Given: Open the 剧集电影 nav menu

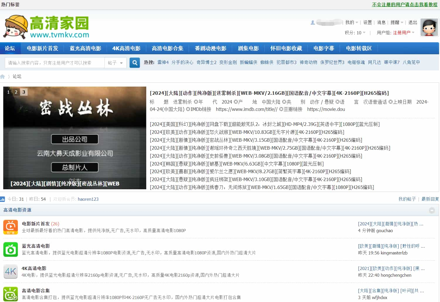Looking at the screenshot, I should coord(248,48).
